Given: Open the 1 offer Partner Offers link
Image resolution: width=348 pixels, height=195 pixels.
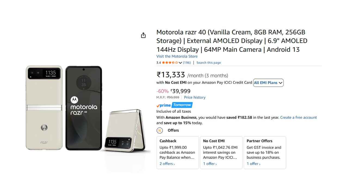Looking at the screenshot, I should 253,164.
